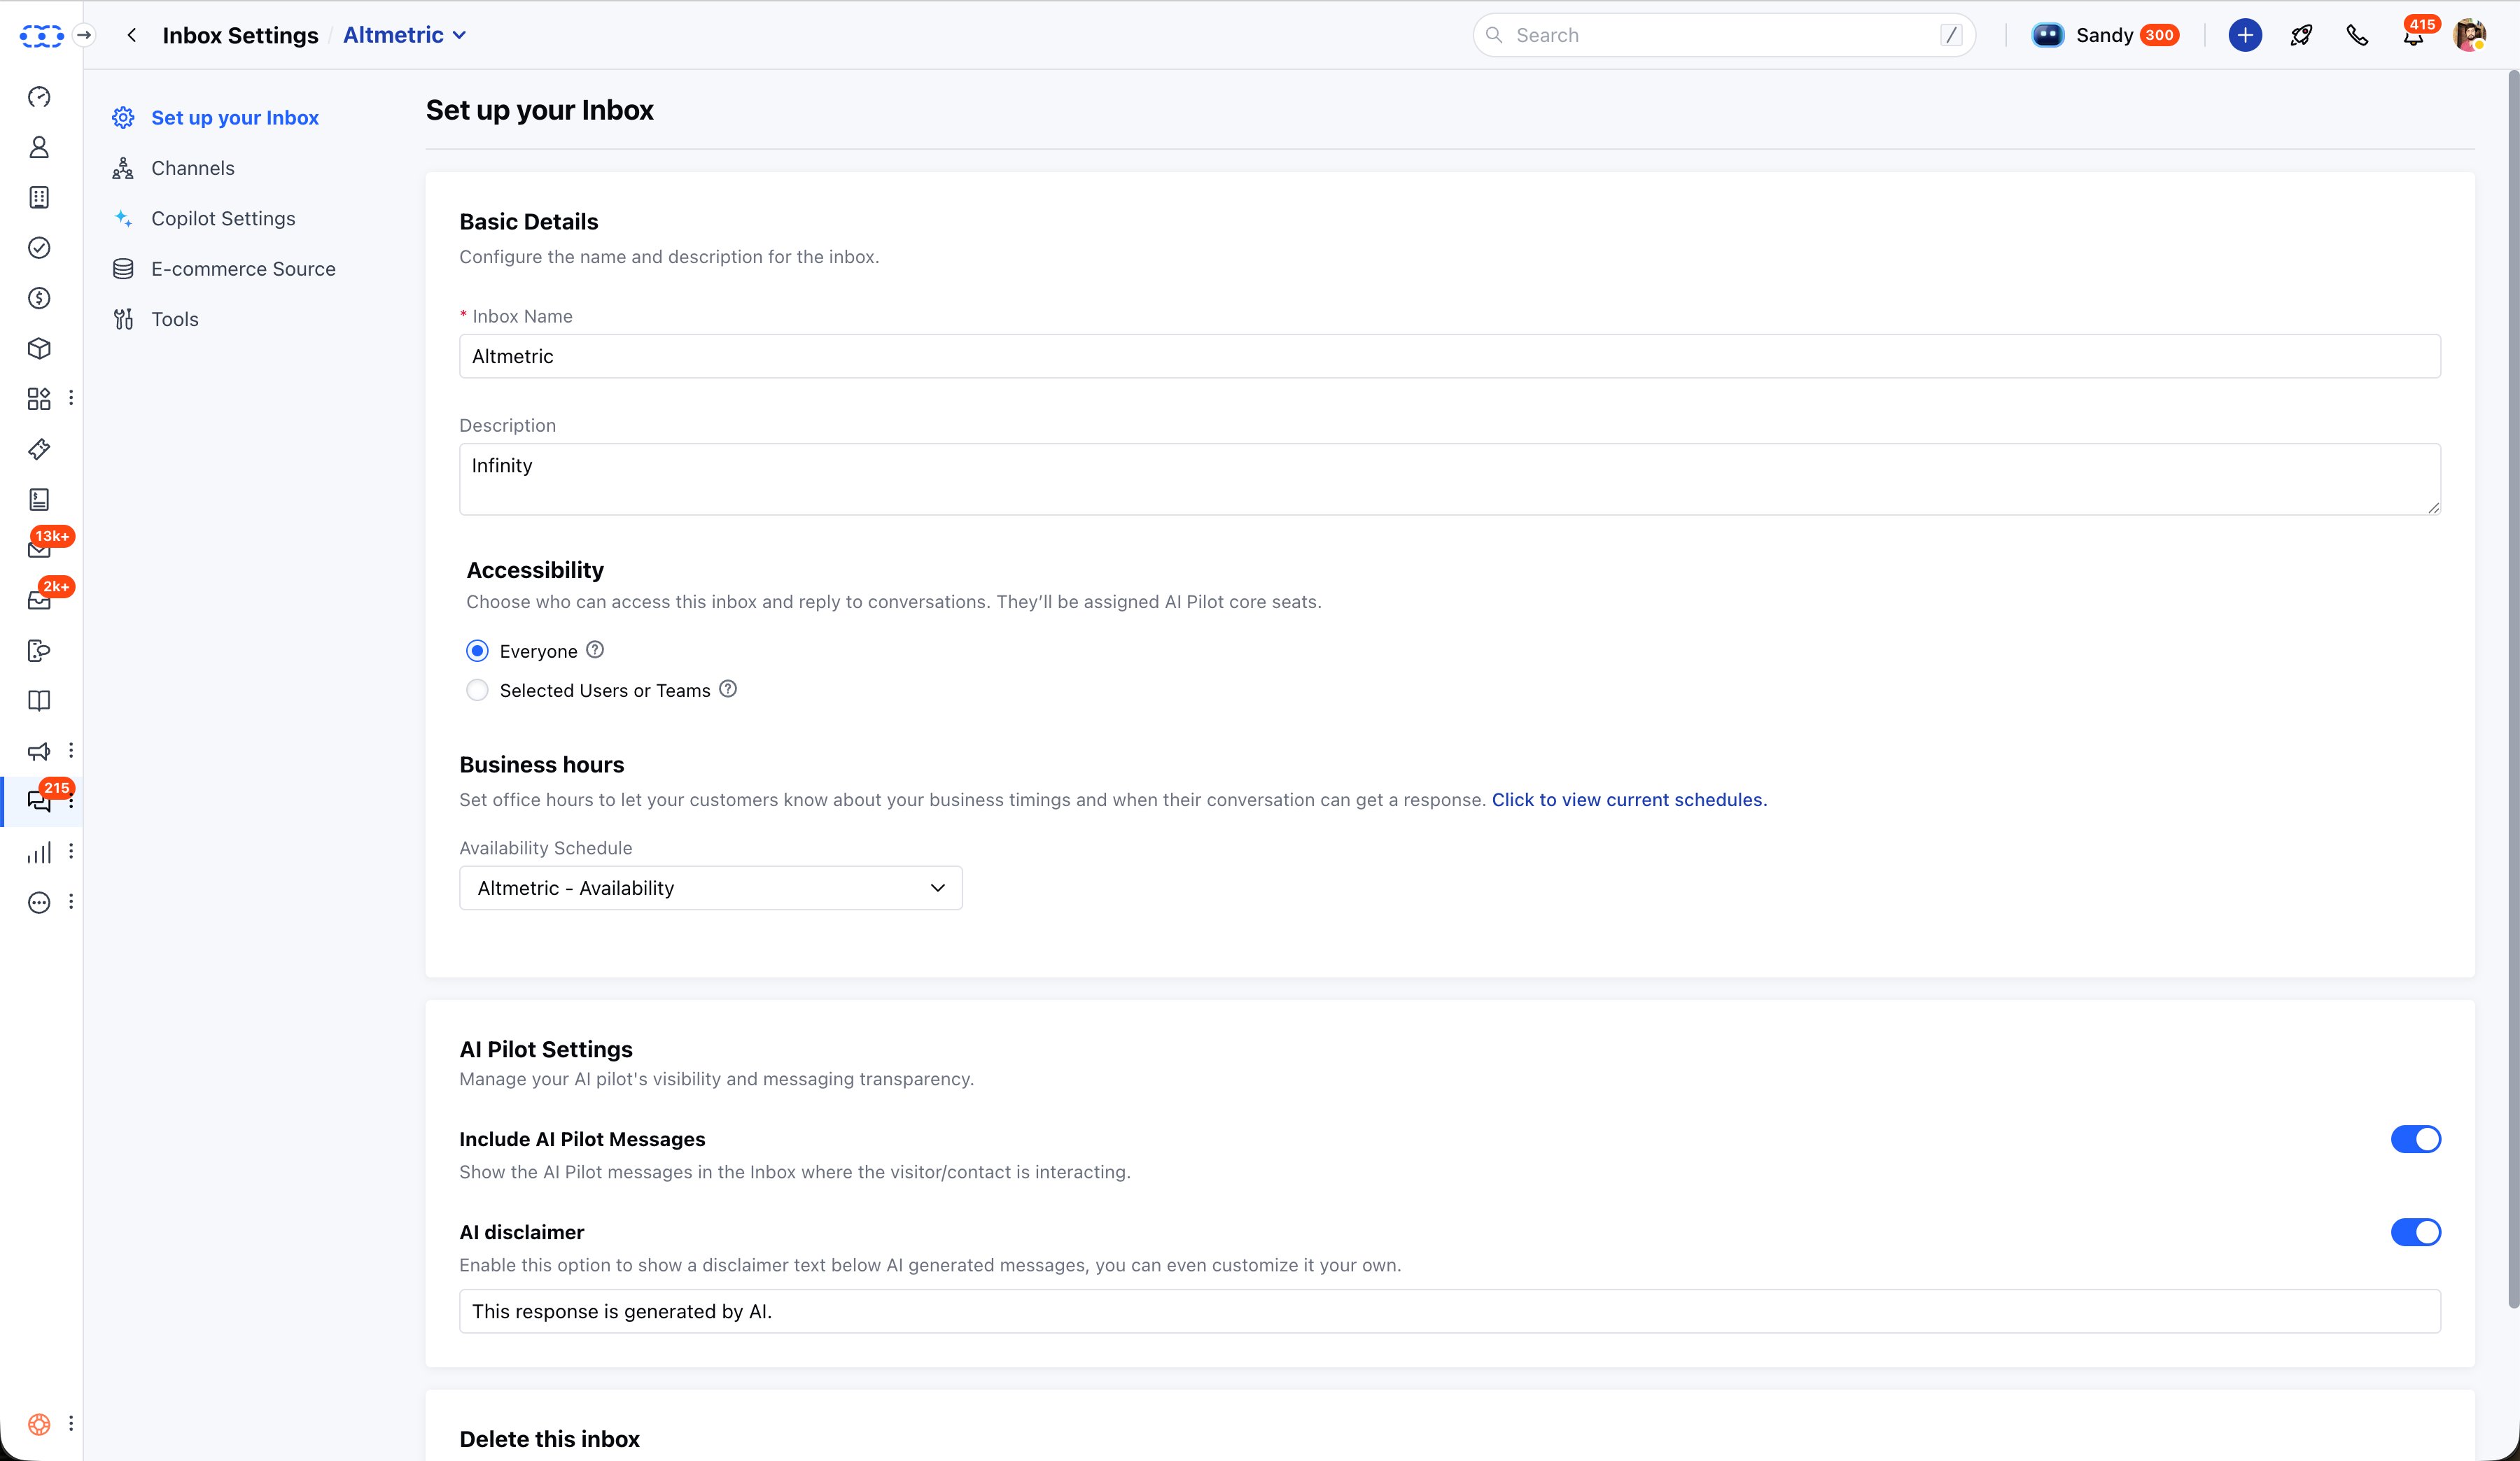
Task: Click the info icon next to Everyone
Action: 595,649
